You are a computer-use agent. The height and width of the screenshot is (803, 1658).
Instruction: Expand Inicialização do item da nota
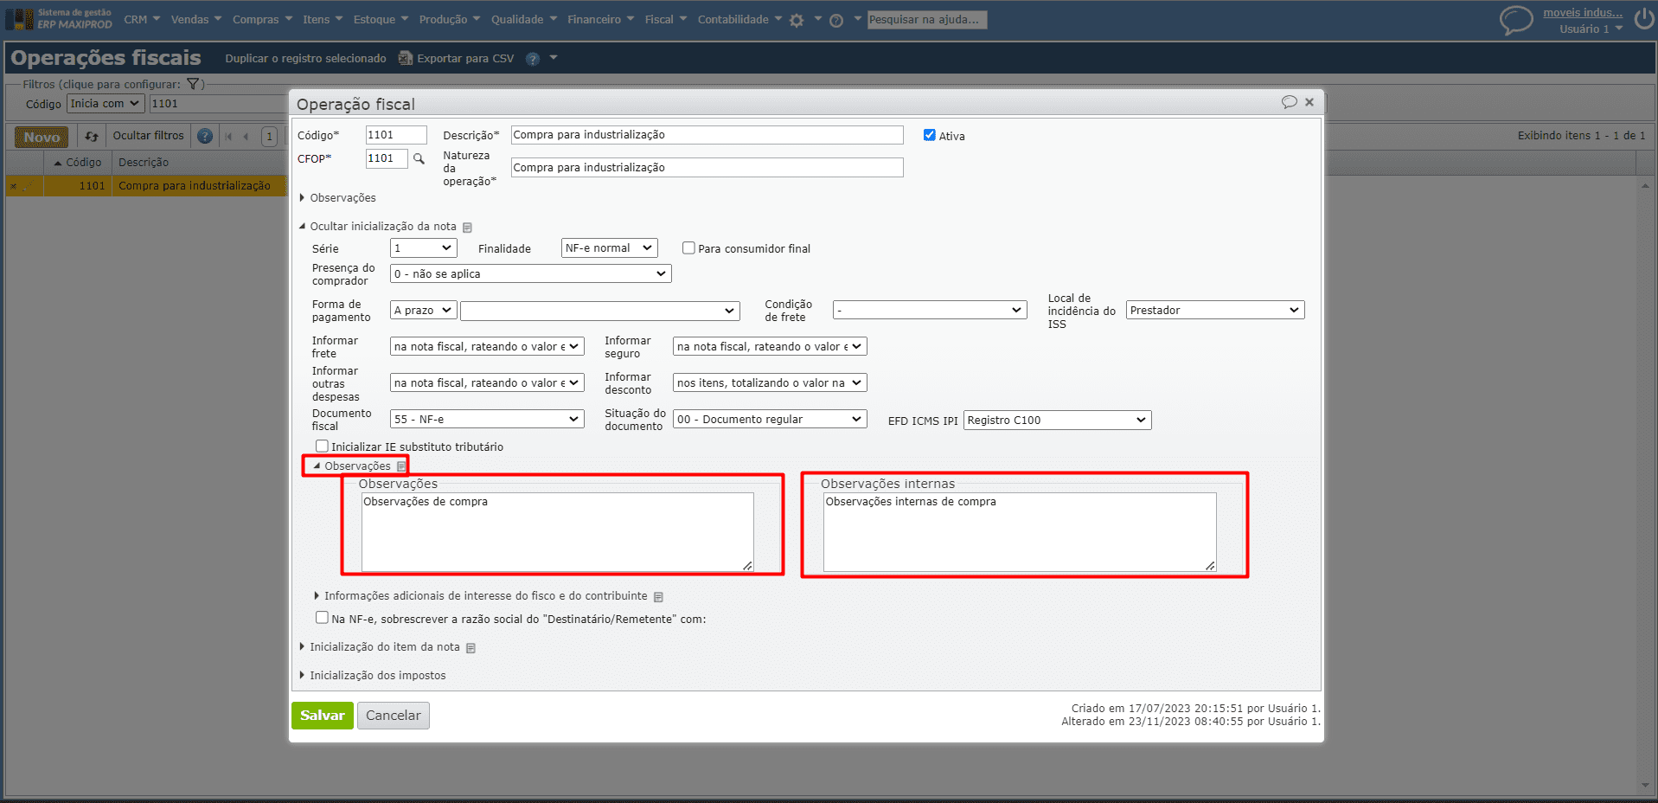pyautogui.click(x=384, y=647)
